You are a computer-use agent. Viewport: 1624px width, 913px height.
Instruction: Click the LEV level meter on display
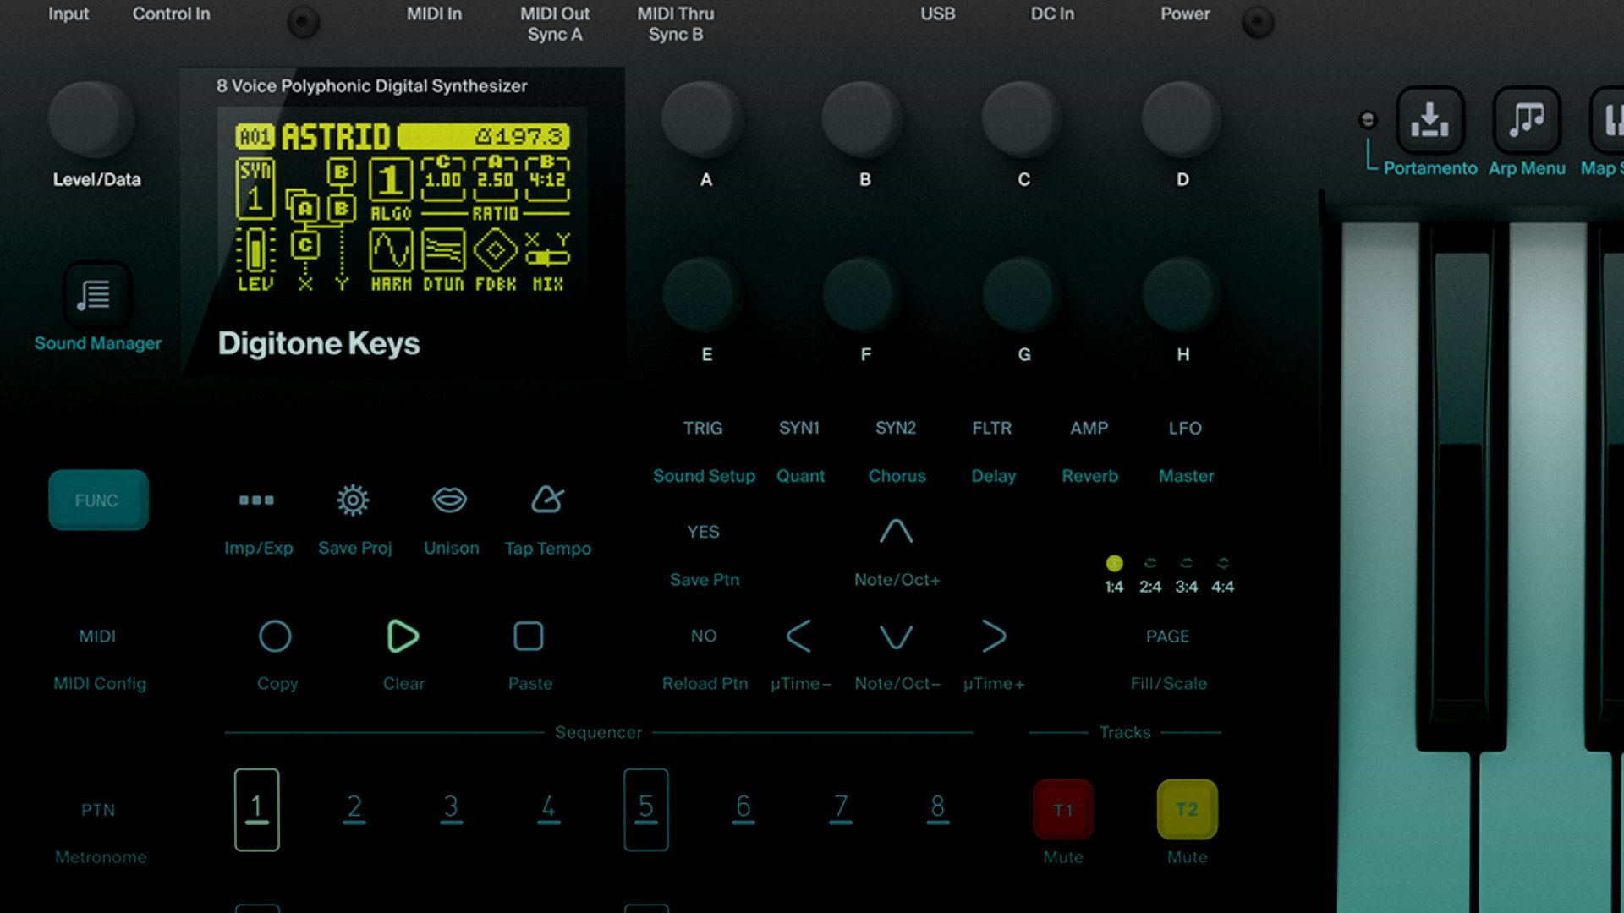(x=255, y=251)
